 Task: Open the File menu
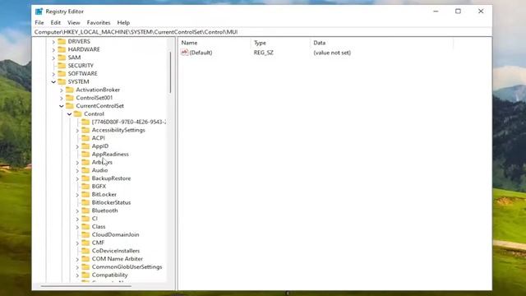tap(39, 22)
